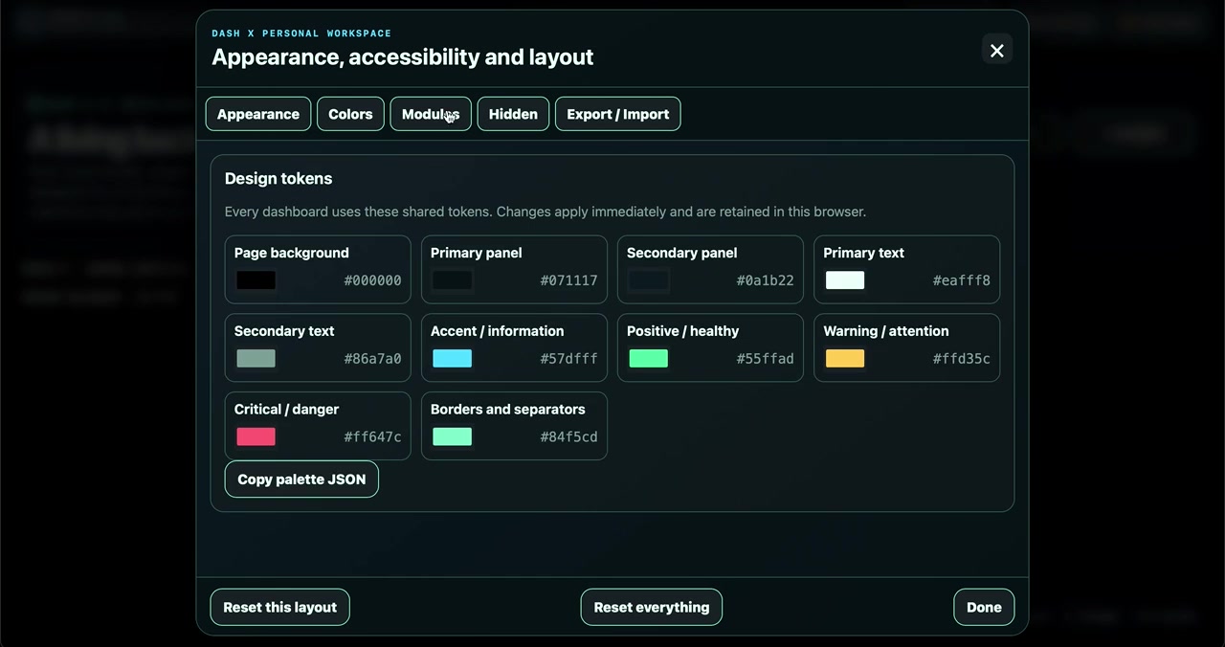Click the Critical / danger label

pos(287,410)
